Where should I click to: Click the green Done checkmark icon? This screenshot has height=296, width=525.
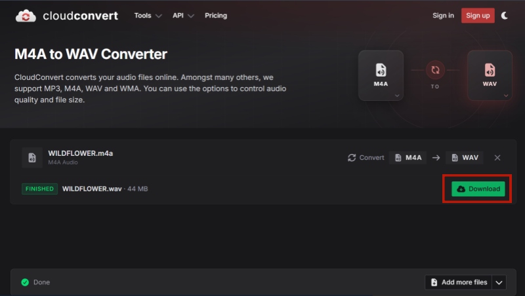coord(25,282)
